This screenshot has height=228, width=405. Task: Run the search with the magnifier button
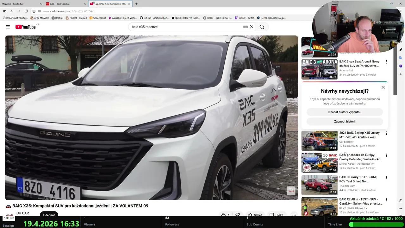262,27
